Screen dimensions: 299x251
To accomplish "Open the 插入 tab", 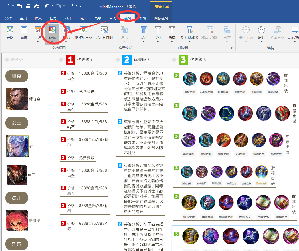I will click(x=38, y=18).
